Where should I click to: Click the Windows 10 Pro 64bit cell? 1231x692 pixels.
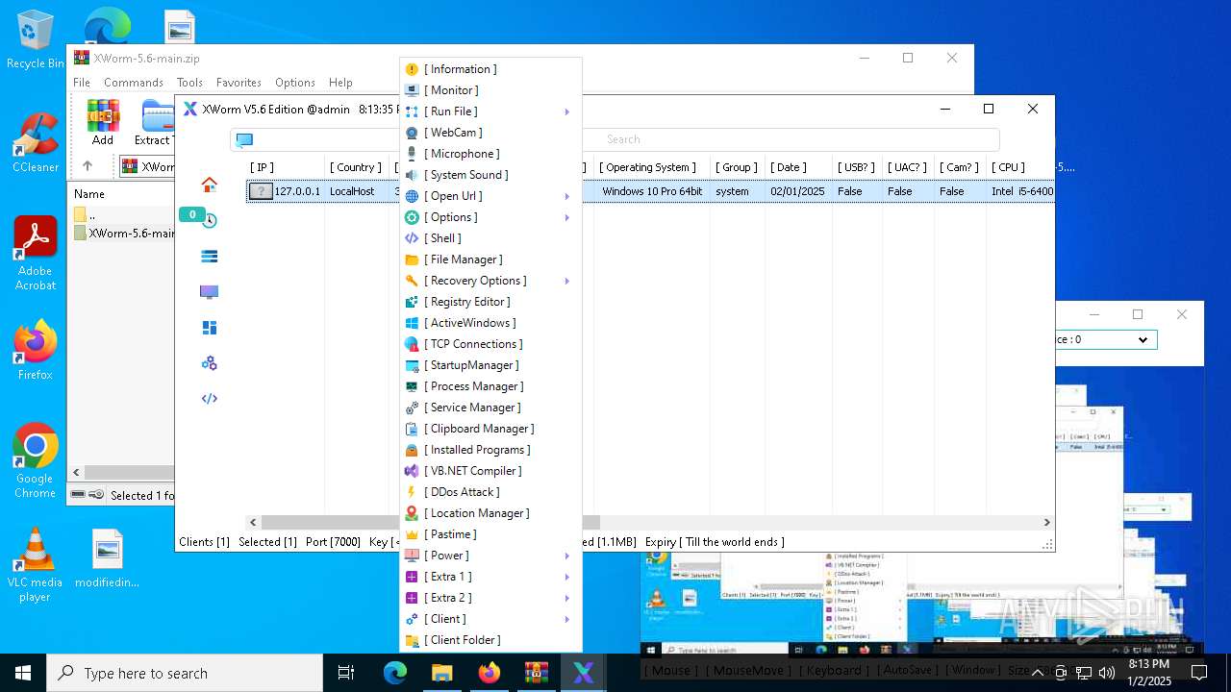[x=652, y=191]
